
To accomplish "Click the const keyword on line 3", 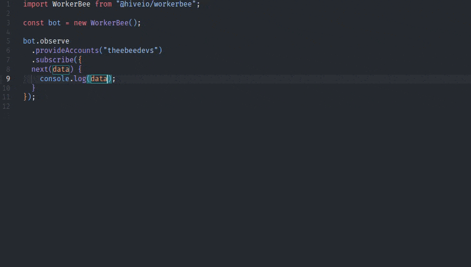I will [33, 23].
